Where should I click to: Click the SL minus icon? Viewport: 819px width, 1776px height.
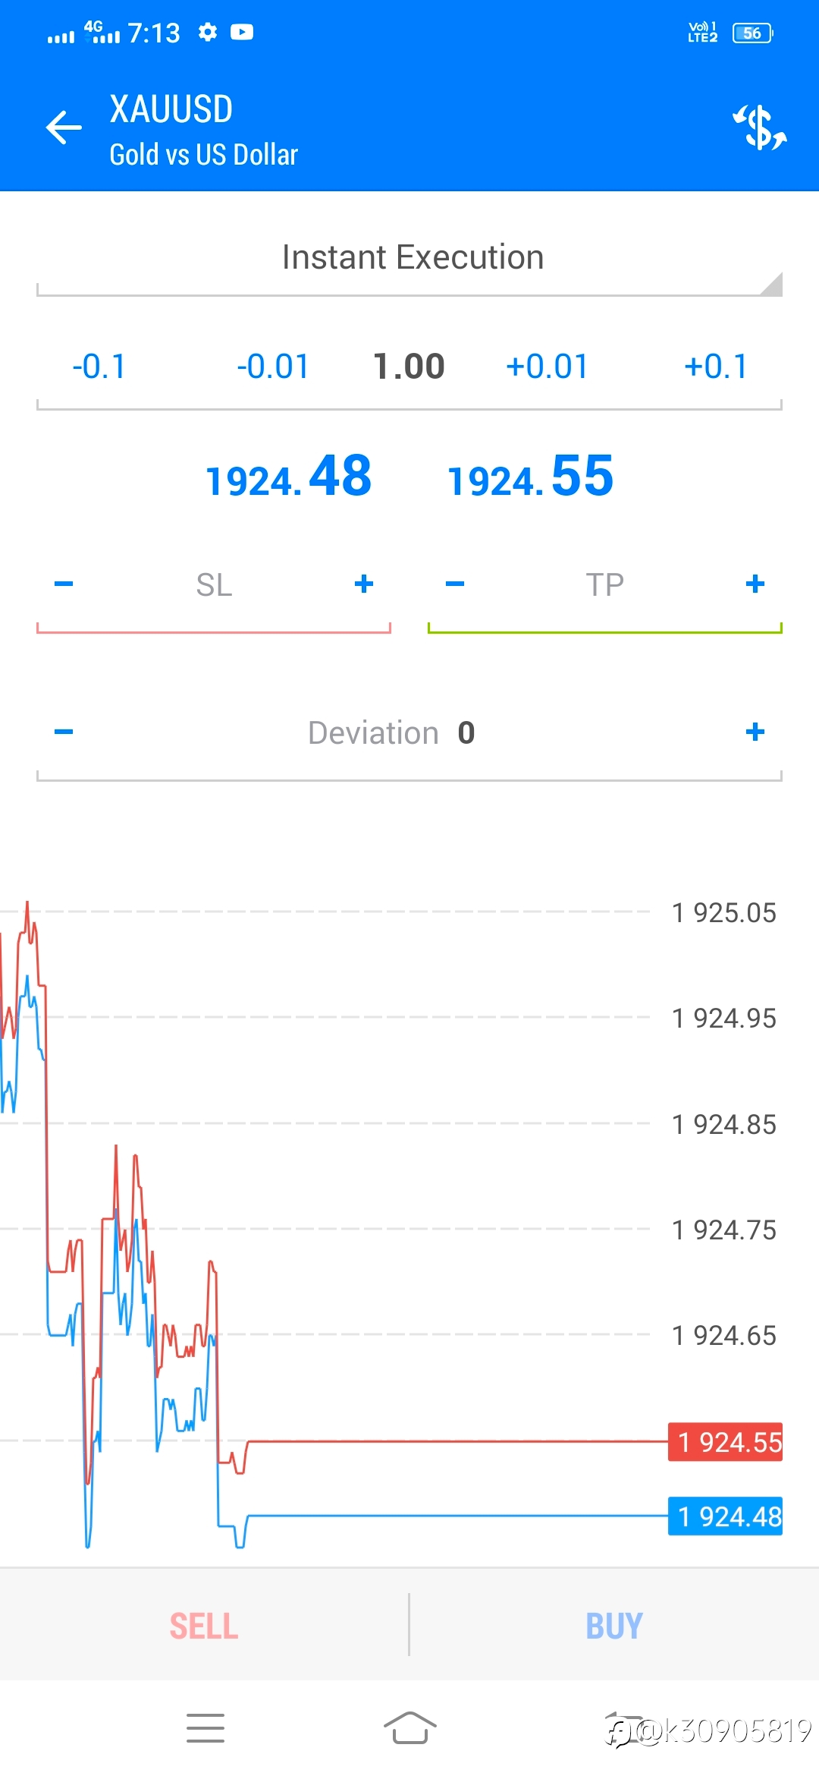click(64, 584)
